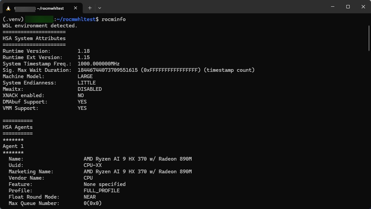Screen dimensions: 371x209
Task: Click the "XNACK enabled:" label
Action: point(23,95)
